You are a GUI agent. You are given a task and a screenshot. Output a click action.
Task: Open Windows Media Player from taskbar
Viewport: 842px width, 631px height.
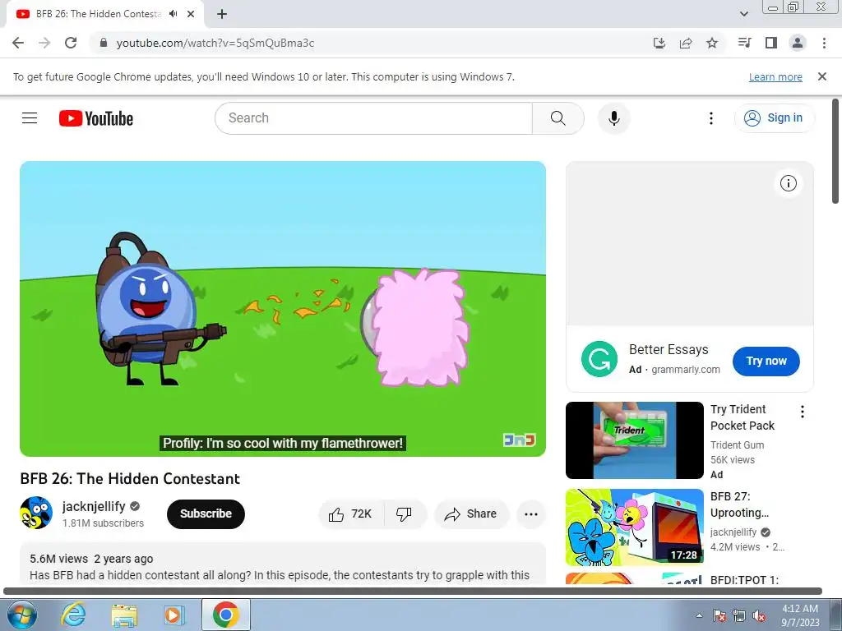coord(174,615)
